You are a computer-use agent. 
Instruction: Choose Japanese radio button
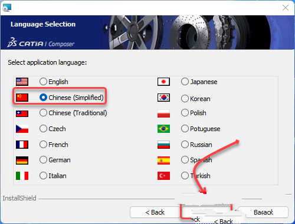pos(185,82)
